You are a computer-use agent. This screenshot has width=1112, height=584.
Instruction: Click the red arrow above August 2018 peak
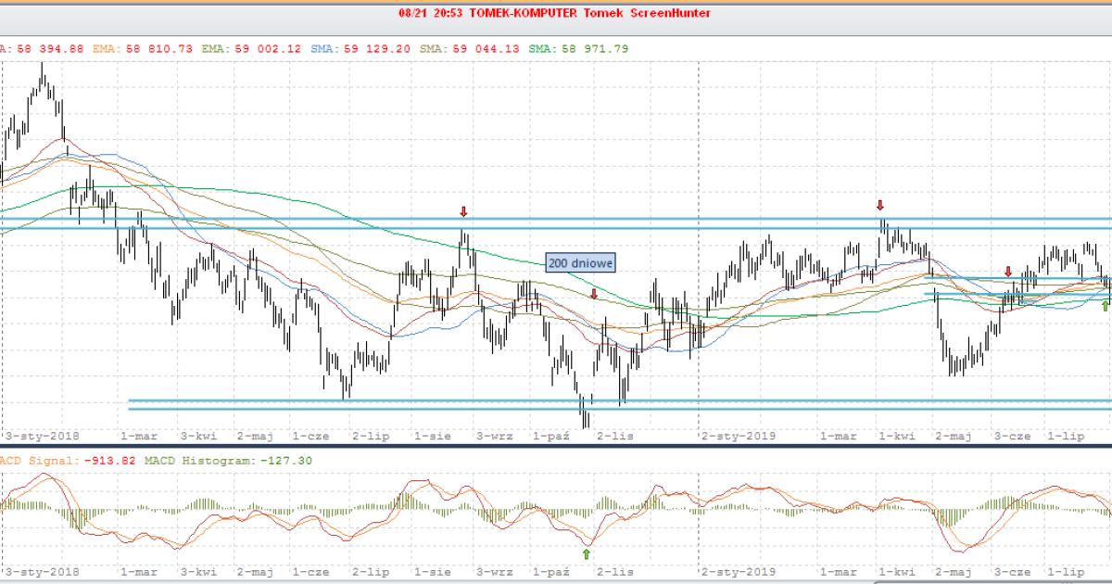[x=463, y=212]
